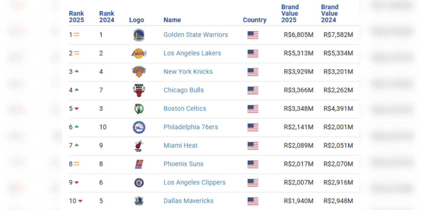Open the Los Angeles Lakers link

tap(192, 53)
